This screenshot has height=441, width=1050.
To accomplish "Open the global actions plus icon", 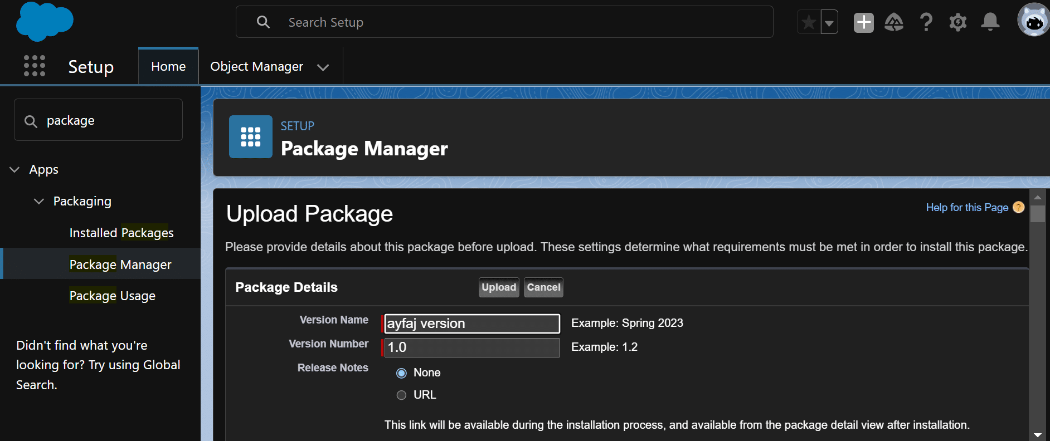I will coord(863,22).
